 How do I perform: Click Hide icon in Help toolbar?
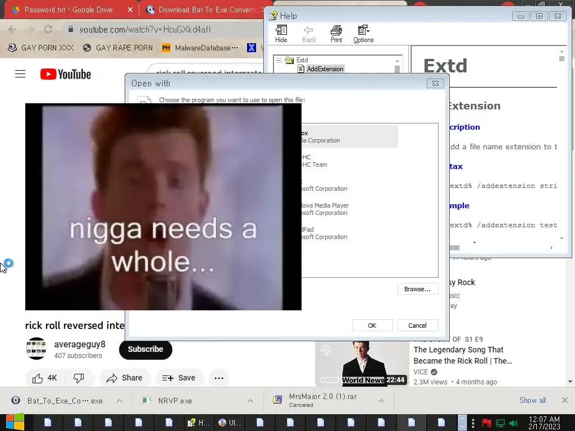(281, 34)
